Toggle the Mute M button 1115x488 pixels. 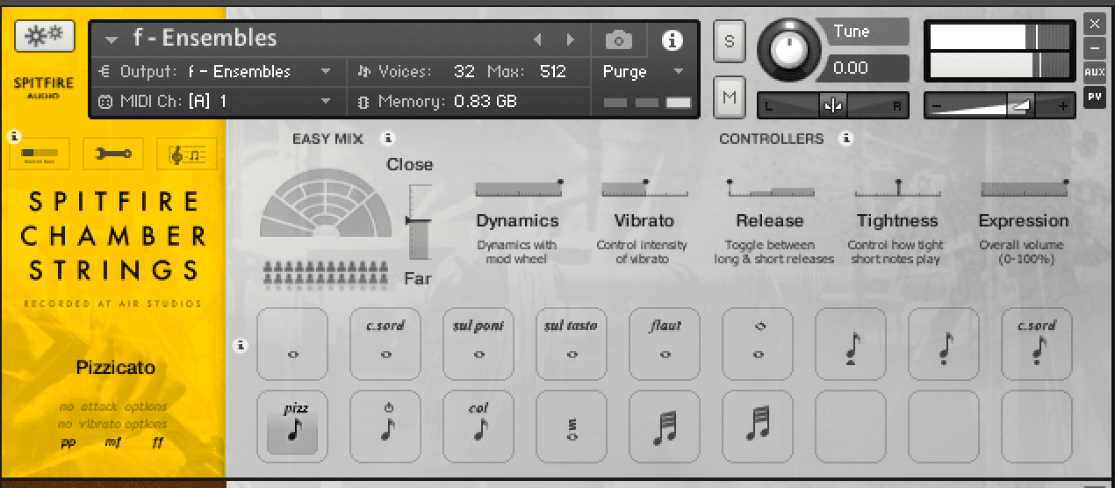point(729,97)
